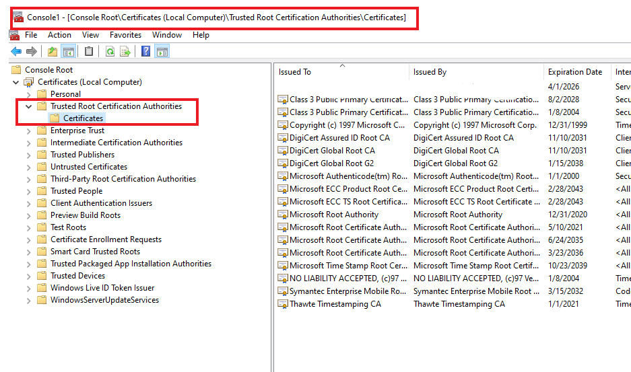This screenshot has height=372, width=631.
Task: Open the Help menu
Action: [201, 35]
